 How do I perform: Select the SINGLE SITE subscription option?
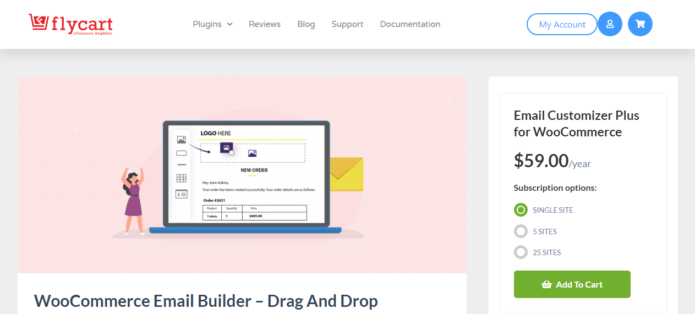coord(521,210)
